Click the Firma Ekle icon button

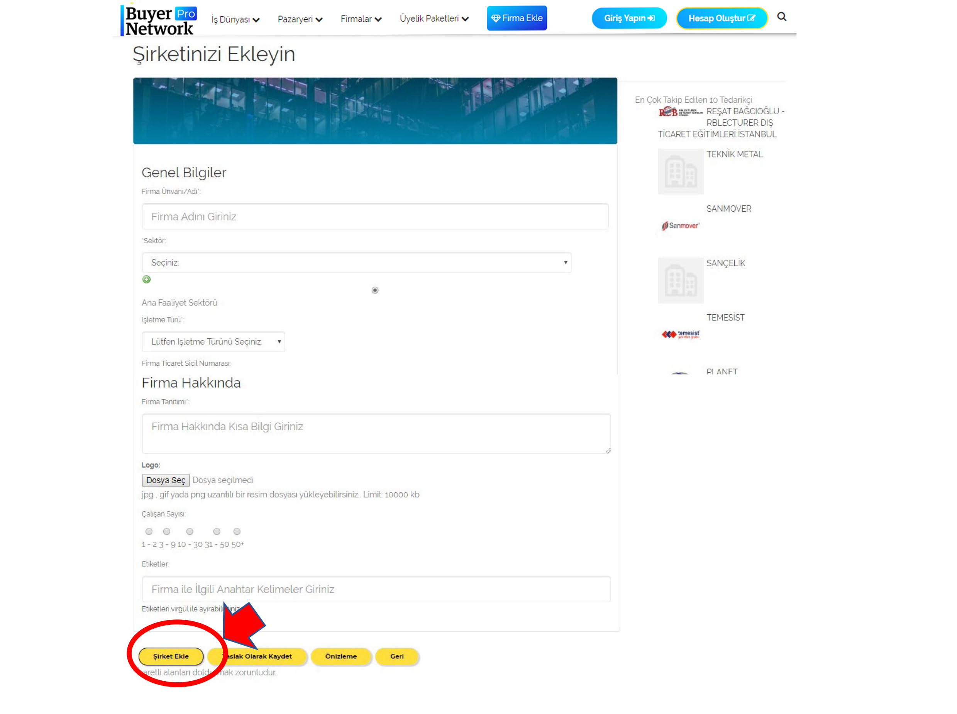pos(517,18)
